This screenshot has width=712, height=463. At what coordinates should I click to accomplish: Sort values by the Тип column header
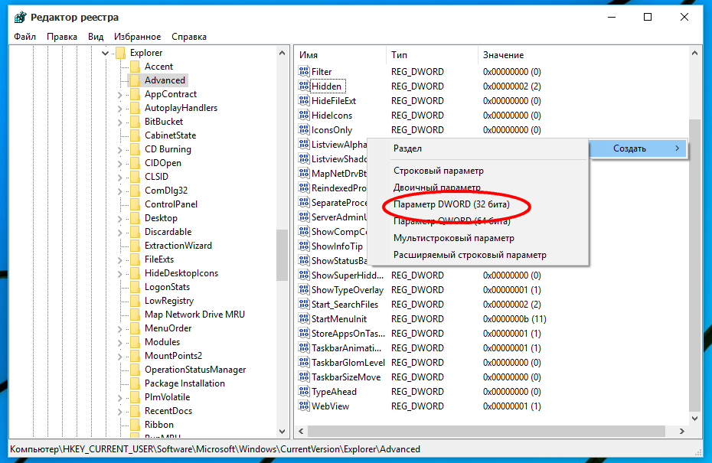pos(400,55)
